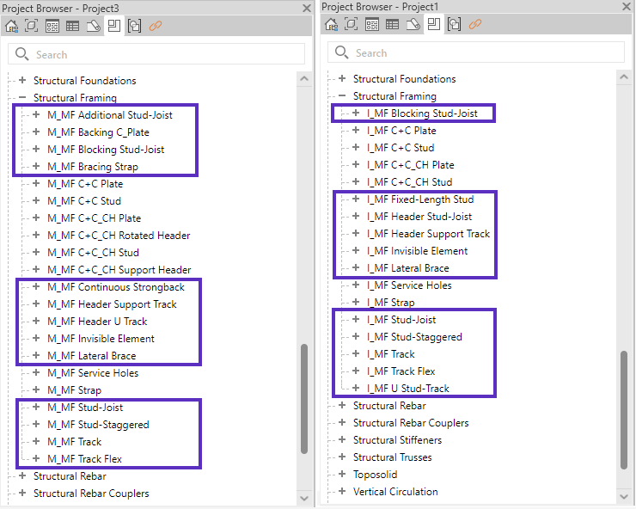Select Vertical Circulation in the Project1 tree
This screenshot has height=509, width=636.
point(394,492)
